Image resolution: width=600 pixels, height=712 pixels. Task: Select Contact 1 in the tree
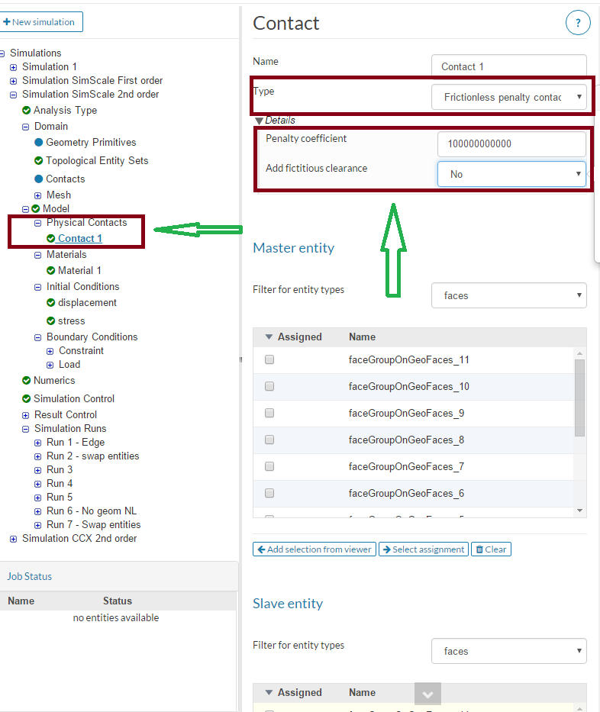79,239
